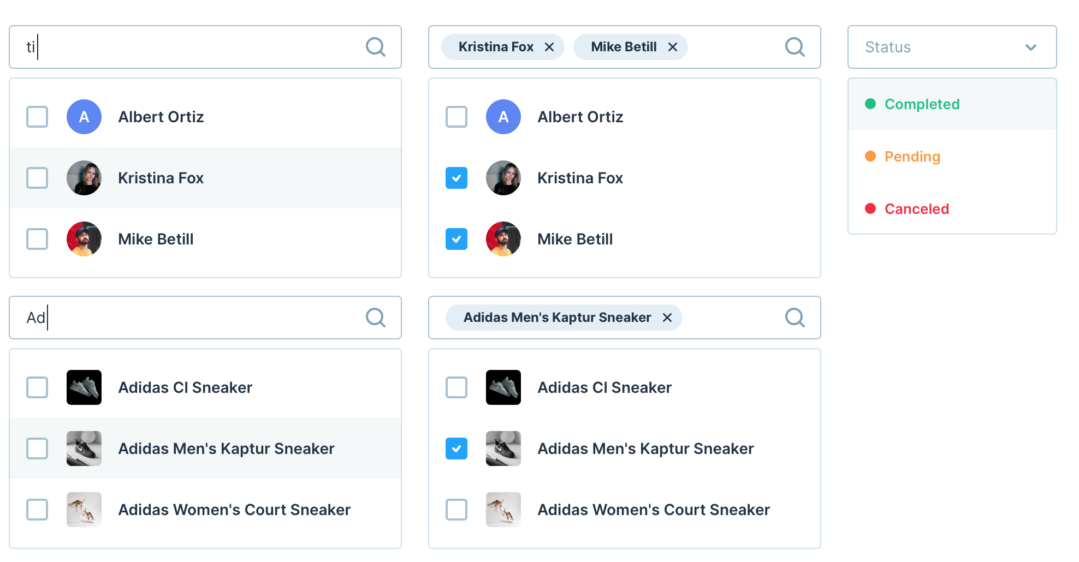Click Mike Betill avatar in left list
Image resolution: width=1079 pixels, height=562 pixels.
point(84,239)
